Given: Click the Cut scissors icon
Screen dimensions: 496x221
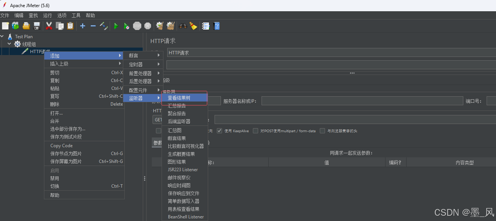Looking at the screenshot, I should 49,26.
